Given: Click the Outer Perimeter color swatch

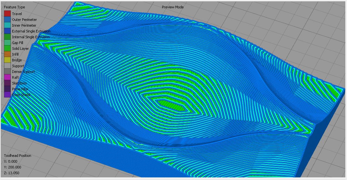Looking at the screenshot, I should 7,19.
